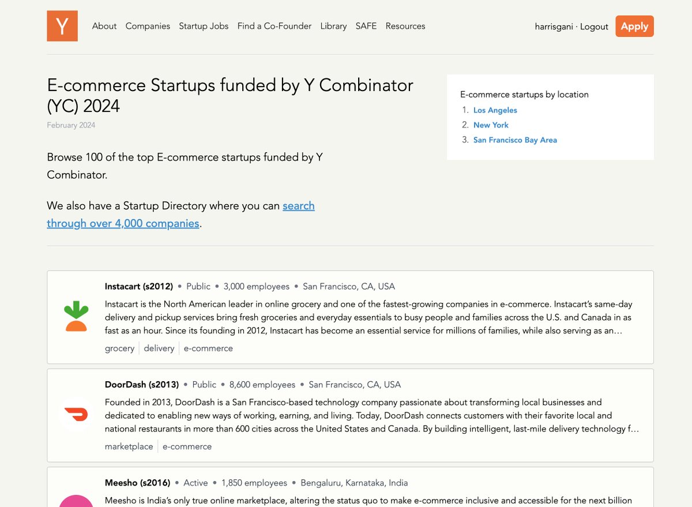Click DoorDash's 'San Francisco, CA, USA' text

click(355, 385)
